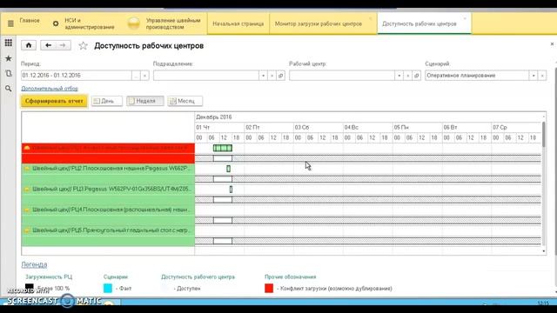Open the Легенда link
The width and height of the screenshot is (557, 313).
click(x=34, y=264)
